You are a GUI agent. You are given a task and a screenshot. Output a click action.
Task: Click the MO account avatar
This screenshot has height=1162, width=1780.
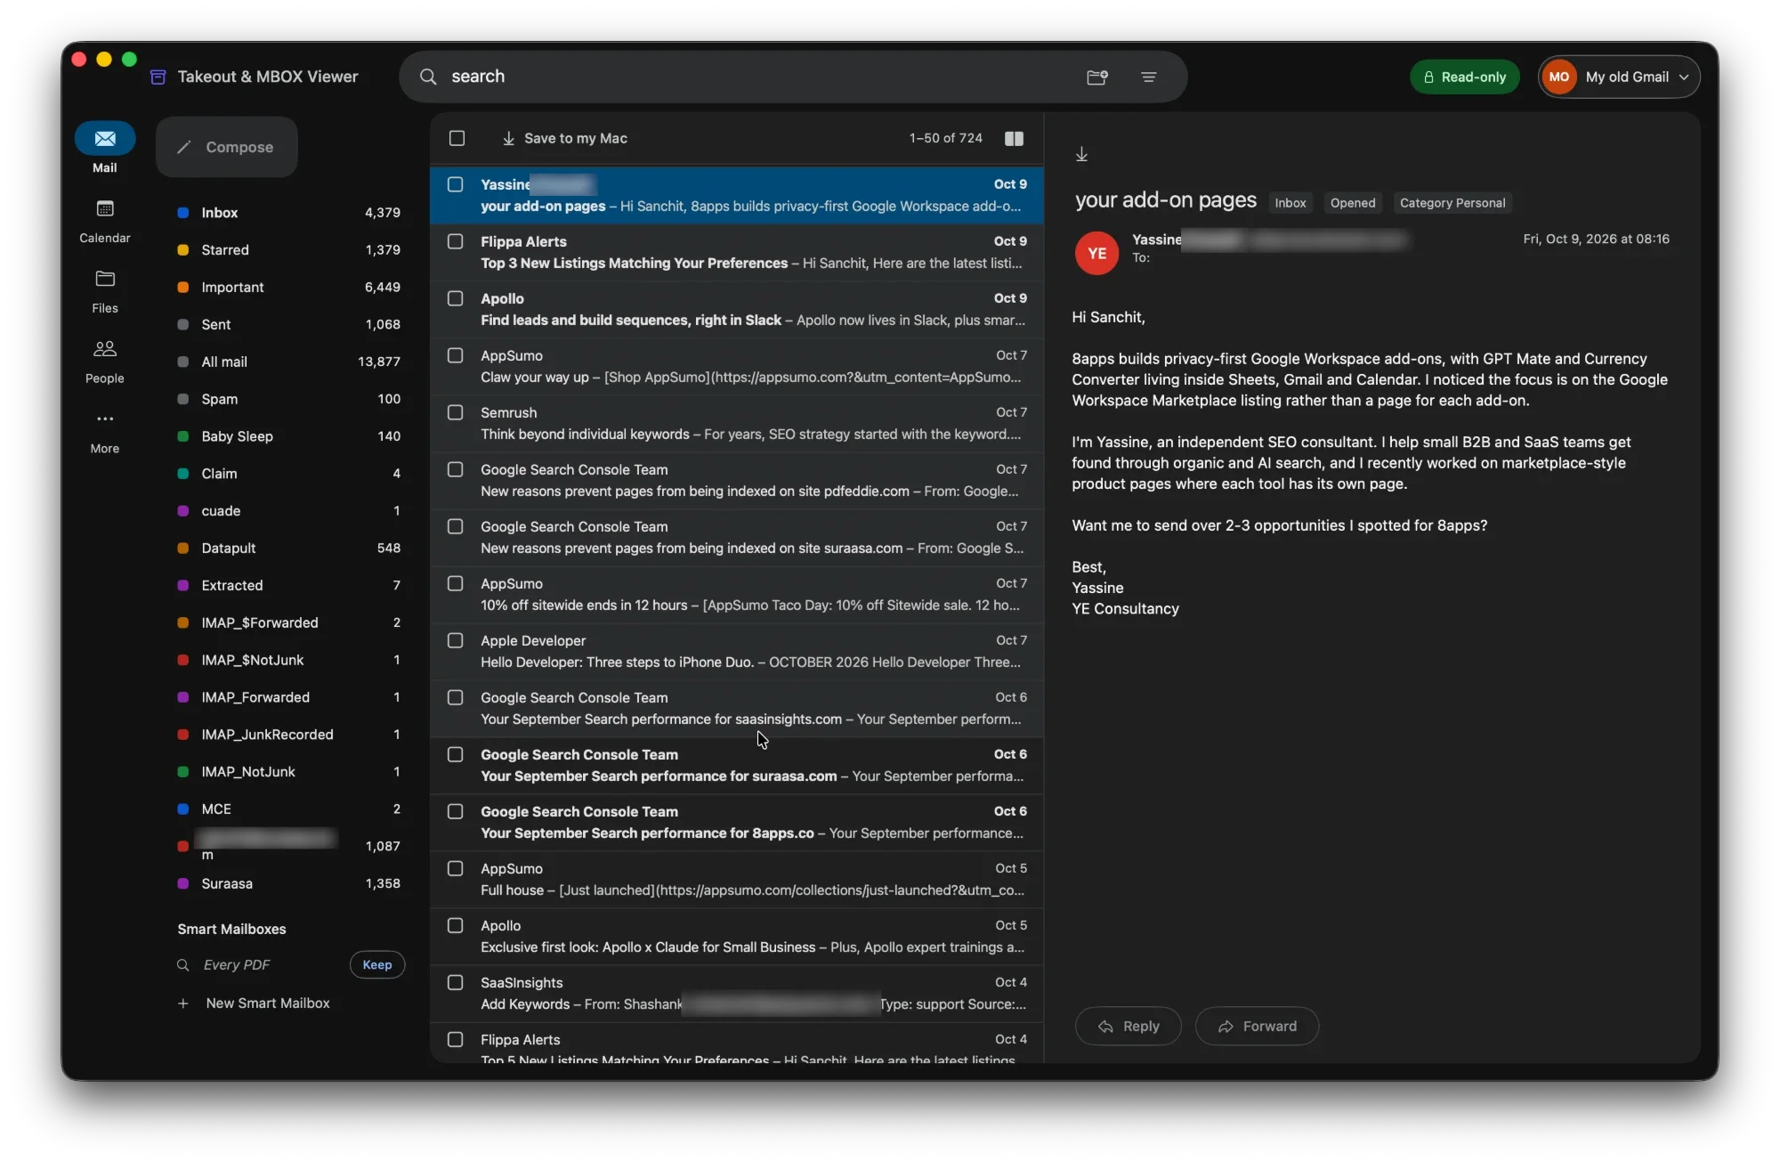(x=1559, y=77)
